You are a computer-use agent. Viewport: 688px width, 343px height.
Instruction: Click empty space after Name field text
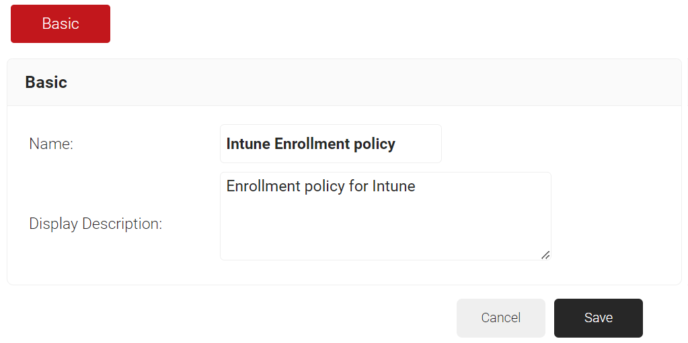[418, 144]
